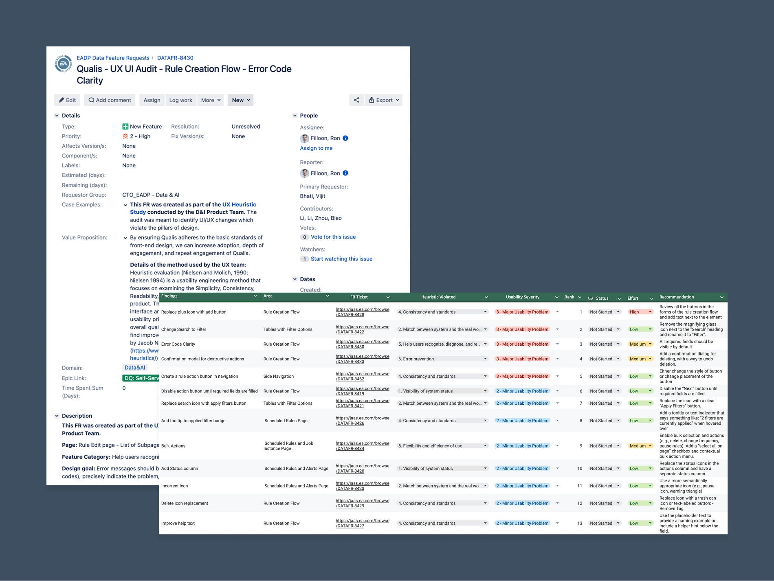Open High effort chip for Replace plus icon row
Screen dimensions: 774x581
click(640, 312)
